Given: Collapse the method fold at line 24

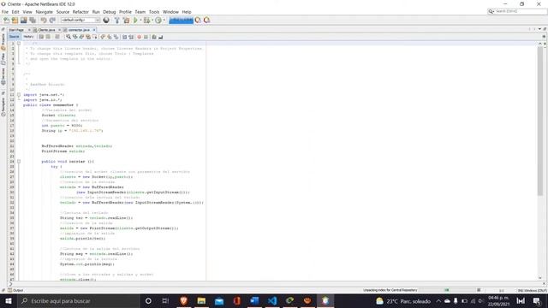Looking at the screenshot, I should 19,162.
